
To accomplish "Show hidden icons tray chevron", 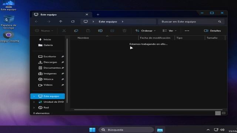I will pos(208,130).
